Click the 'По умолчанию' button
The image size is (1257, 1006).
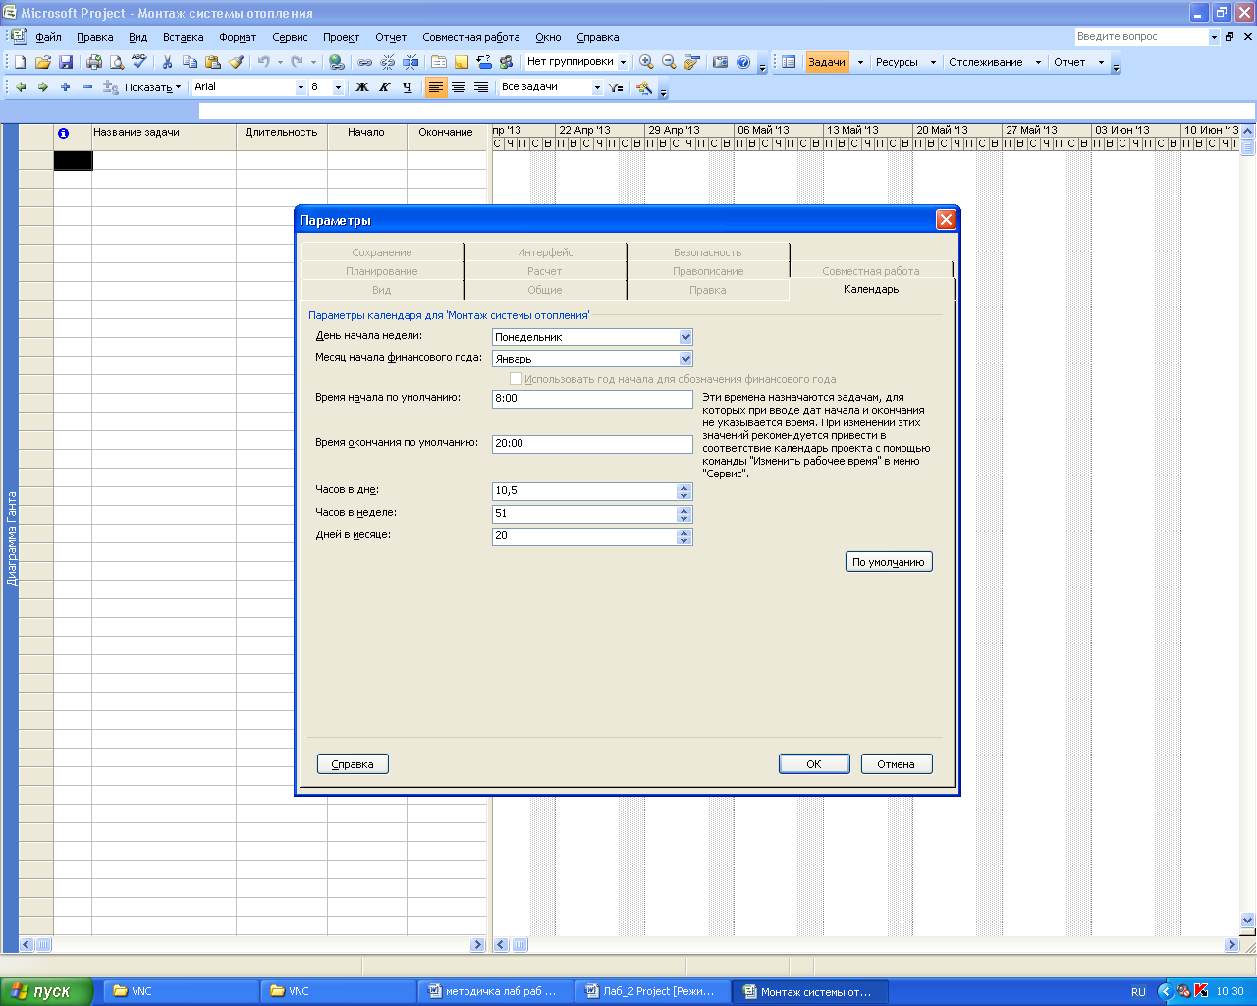[x=889, y=562]
